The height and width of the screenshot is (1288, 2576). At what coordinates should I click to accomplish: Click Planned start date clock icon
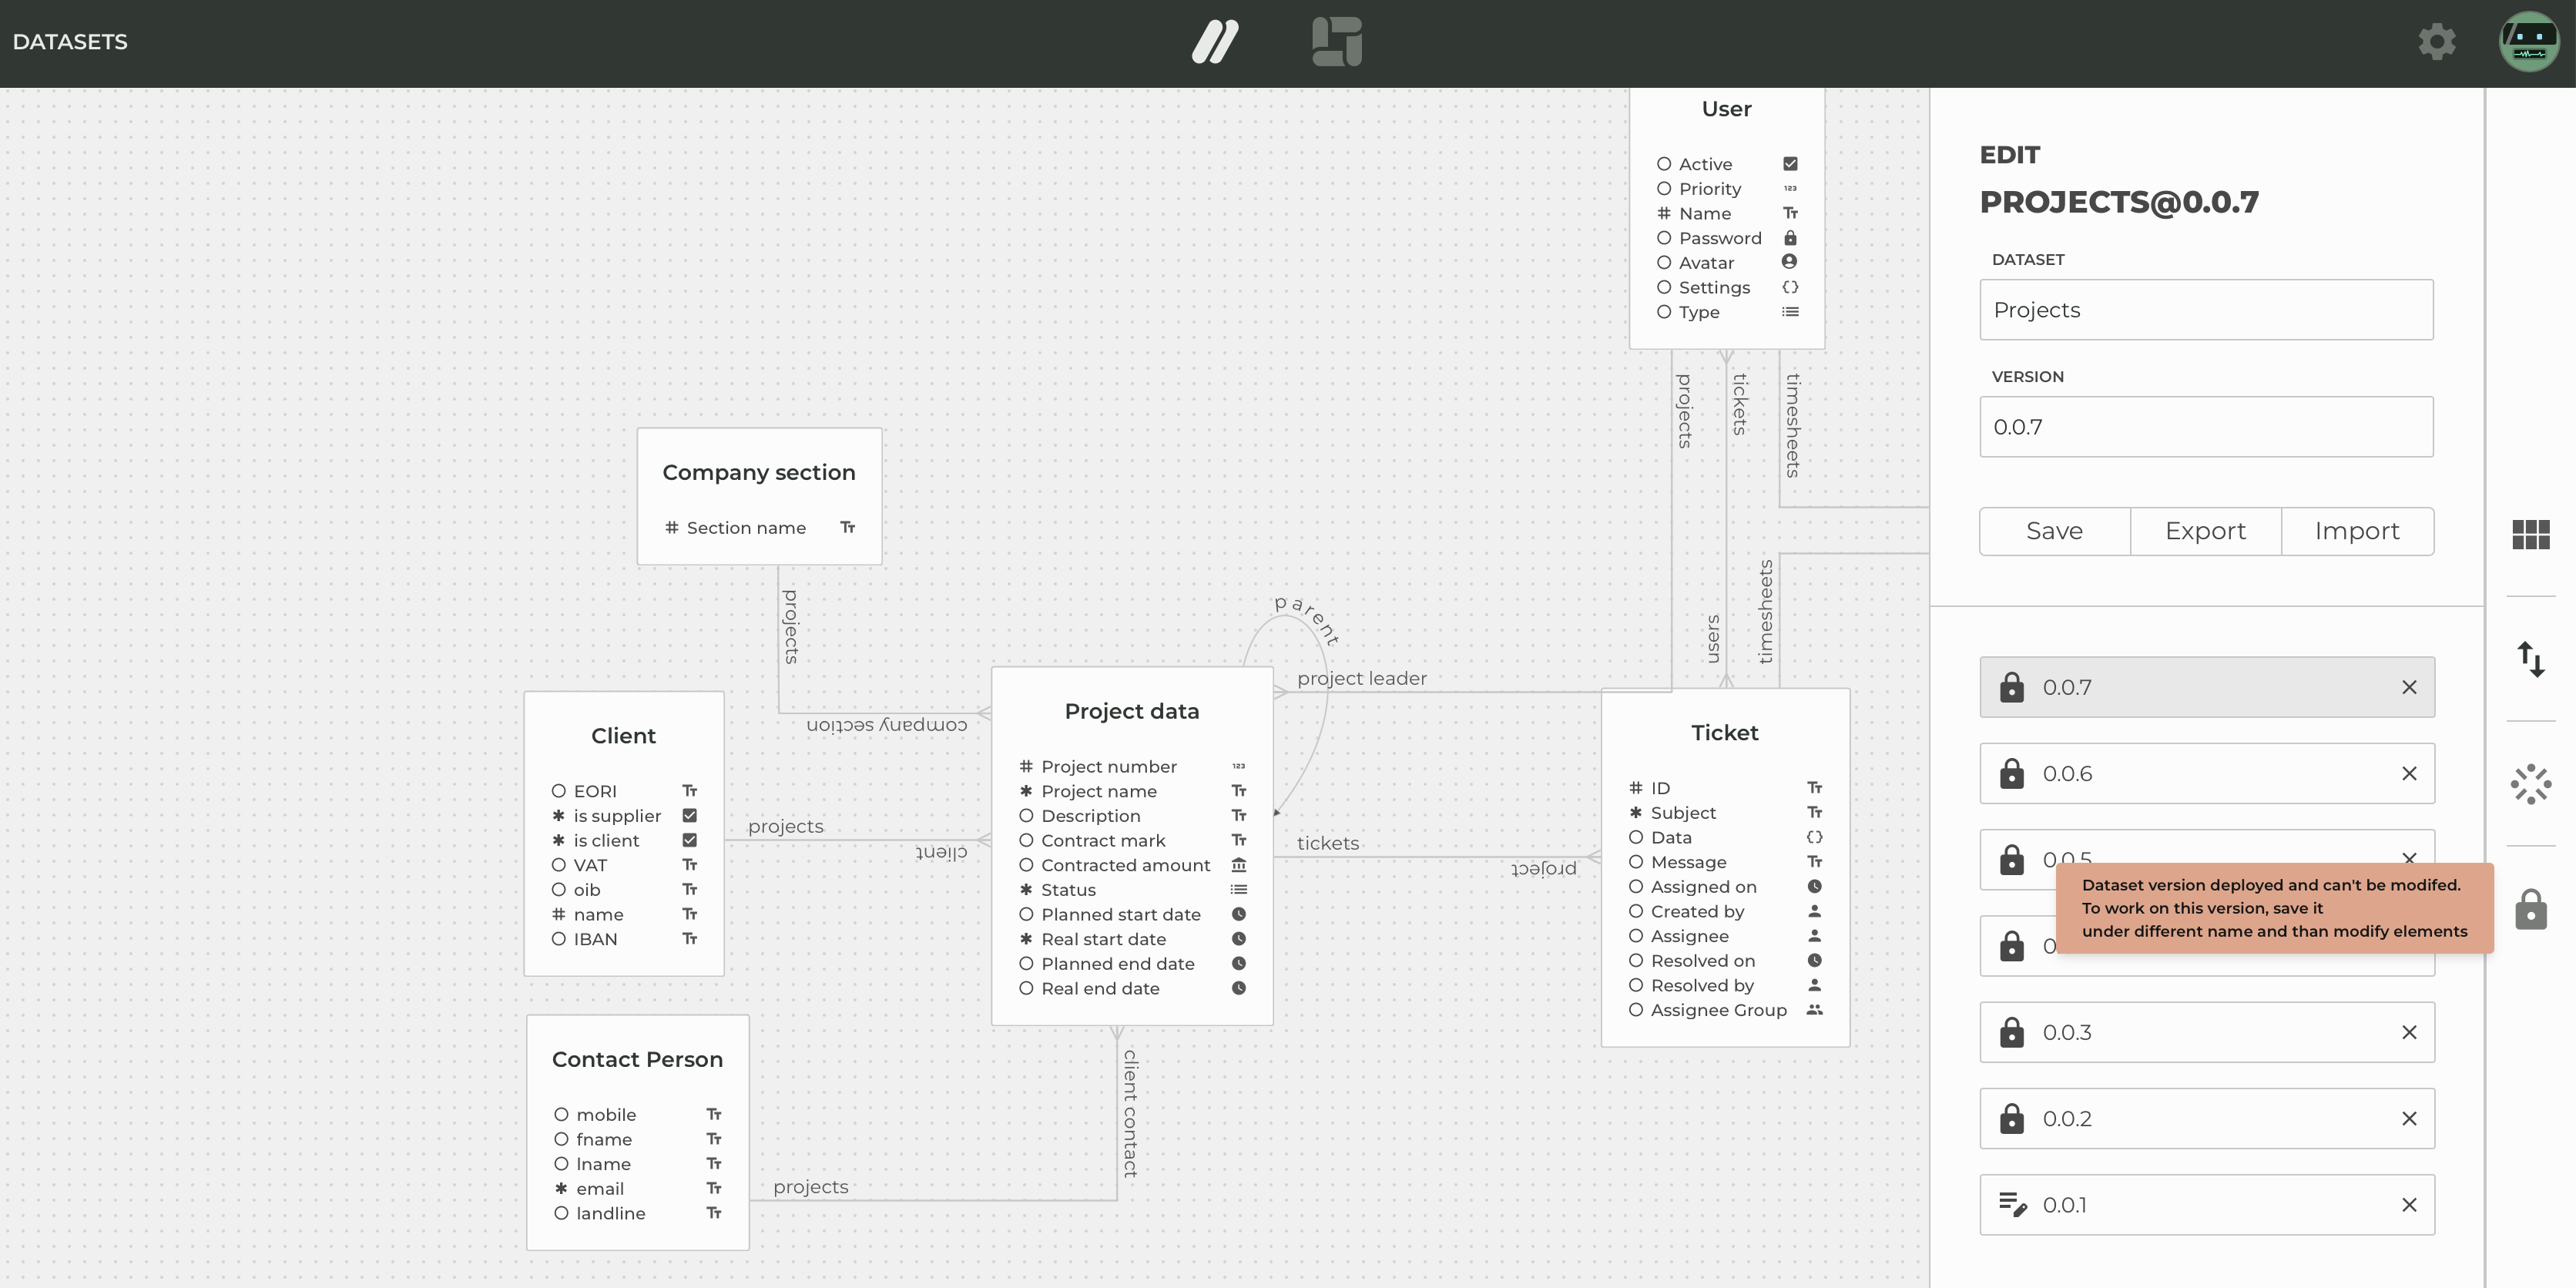1239,914
